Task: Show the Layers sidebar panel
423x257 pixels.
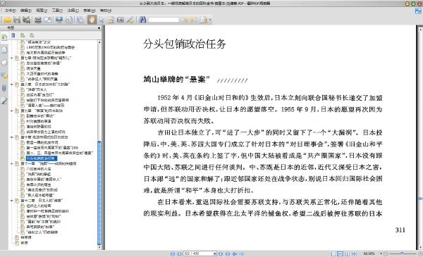Action: 4,63
